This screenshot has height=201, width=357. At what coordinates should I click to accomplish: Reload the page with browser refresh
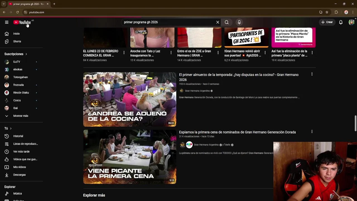[17, 12]
